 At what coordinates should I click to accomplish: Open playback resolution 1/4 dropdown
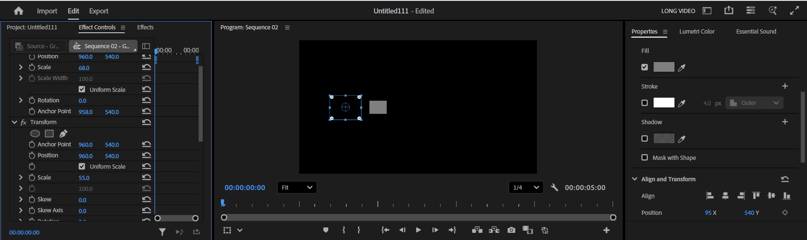pos(526,188)
